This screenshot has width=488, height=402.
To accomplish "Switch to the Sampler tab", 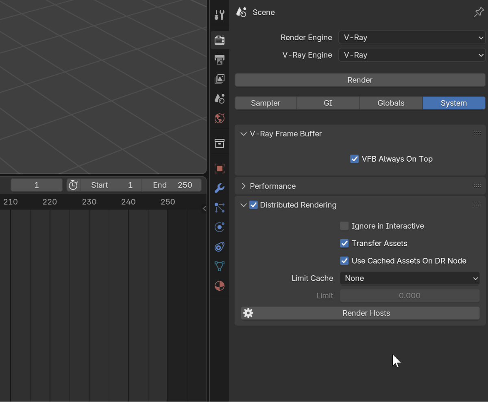I will 266,103.
